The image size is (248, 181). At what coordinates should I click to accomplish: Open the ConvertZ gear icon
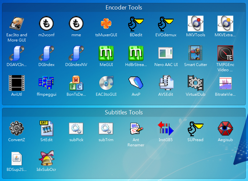17,128
